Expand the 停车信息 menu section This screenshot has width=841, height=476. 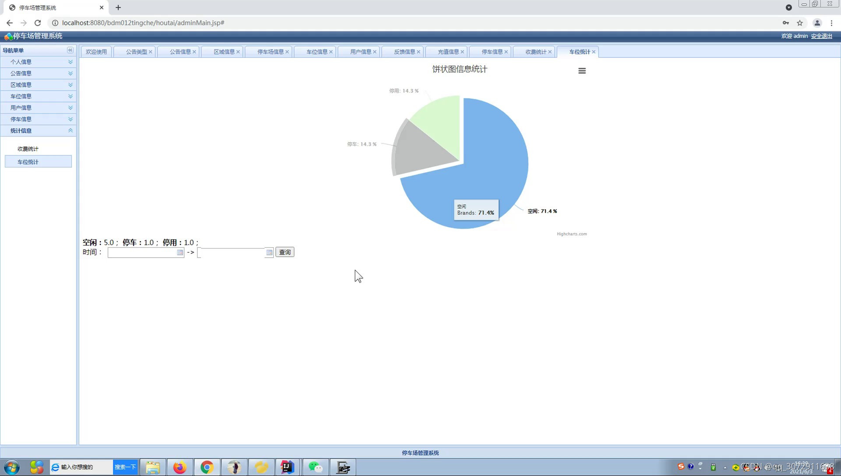click(x=38, y=119)
